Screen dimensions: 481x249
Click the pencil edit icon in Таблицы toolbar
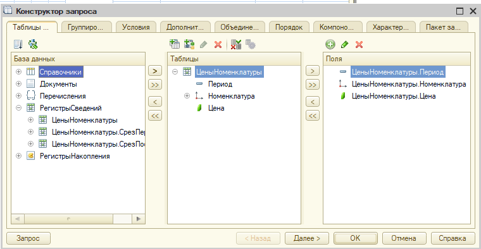(203, 45)
